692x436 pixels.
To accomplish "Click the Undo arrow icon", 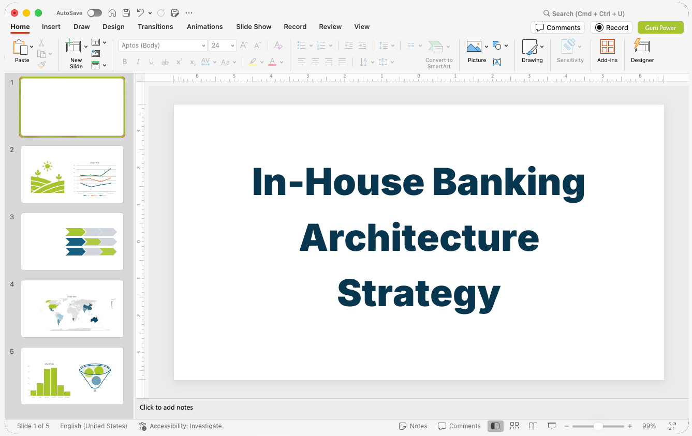I will point(140,13).
